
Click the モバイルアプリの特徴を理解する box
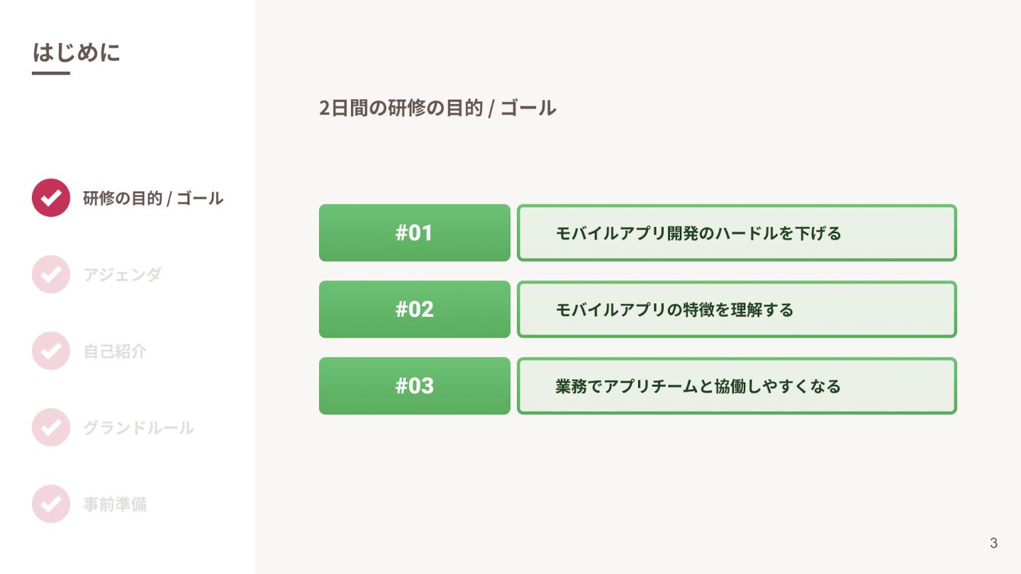(x=737, y=309)
